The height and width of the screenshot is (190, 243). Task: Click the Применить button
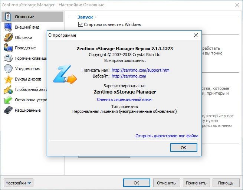[x=196, y=183]
